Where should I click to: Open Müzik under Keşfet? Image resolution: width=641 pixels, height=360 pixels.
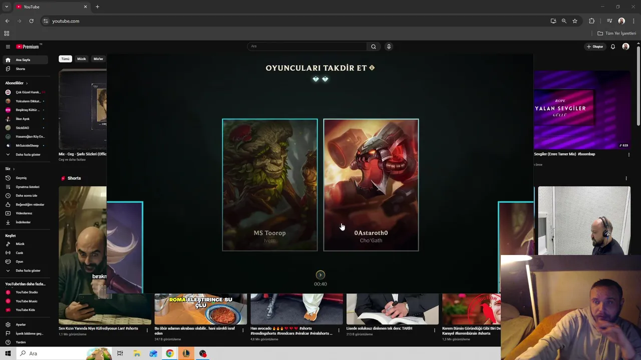click(26, 244)
